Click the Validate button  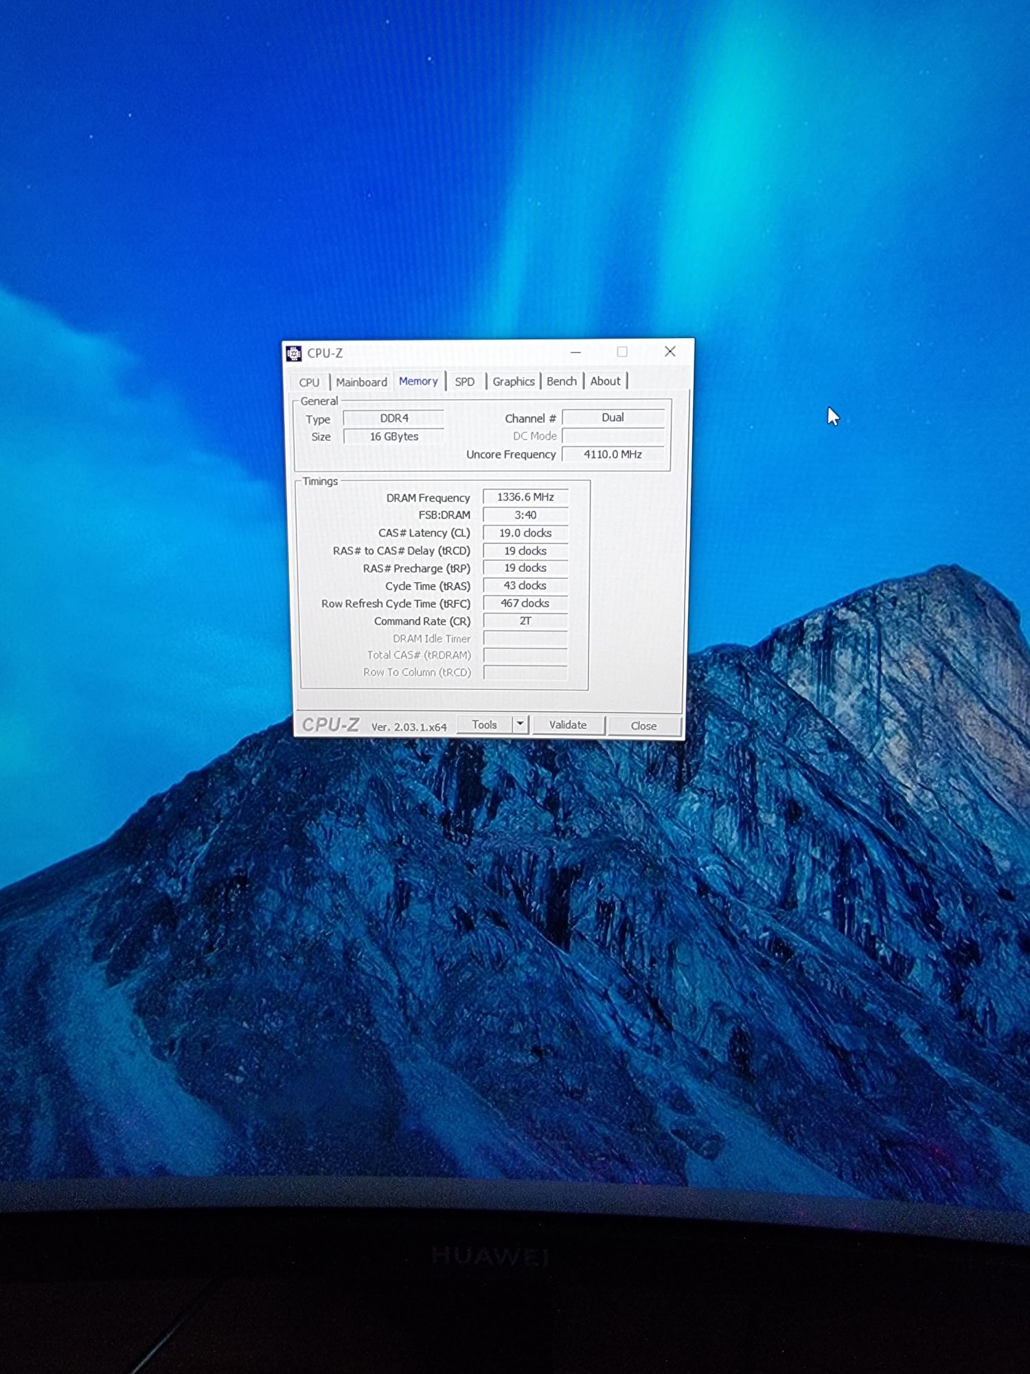[568, 725]
